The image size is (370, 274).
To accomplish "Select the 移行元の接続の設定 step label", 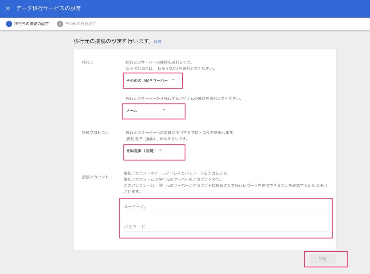I will coord(31,24).
